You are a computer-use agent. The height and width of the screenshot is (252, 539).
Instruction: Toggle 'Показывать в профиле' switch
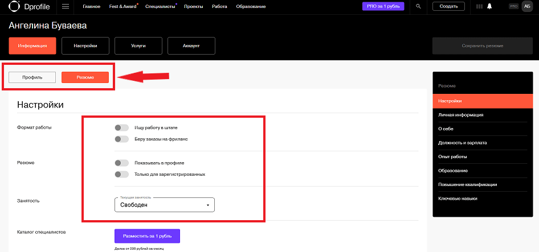pos(121,163)
